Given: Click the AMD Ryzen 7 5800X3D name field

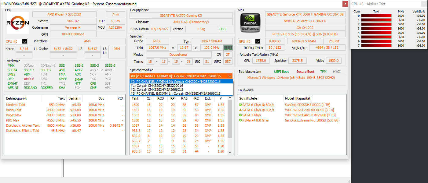Looking at the screenshot, I should pos(64,14).
